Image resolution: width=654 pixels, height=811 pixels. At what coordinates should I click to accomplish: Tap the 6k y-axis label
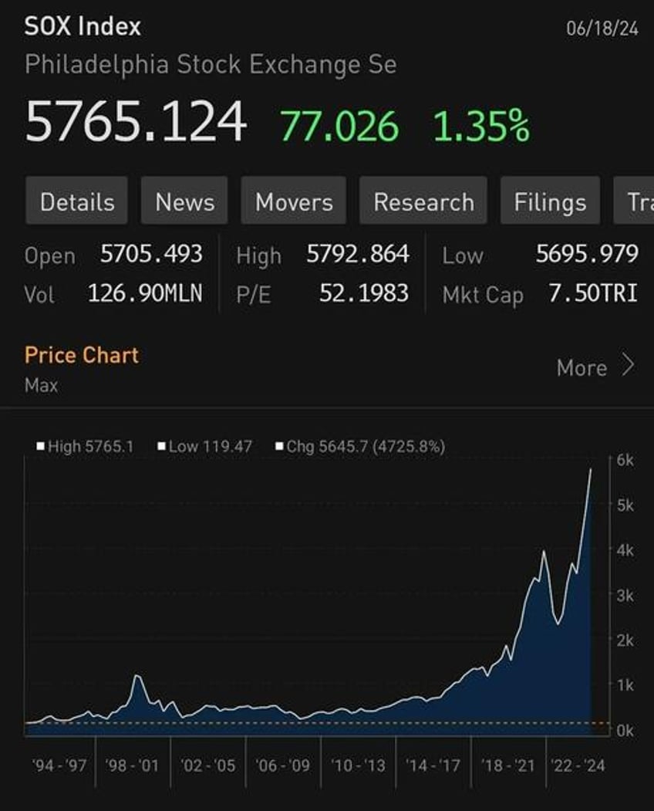pyautogui.click(x=625, y=460)
